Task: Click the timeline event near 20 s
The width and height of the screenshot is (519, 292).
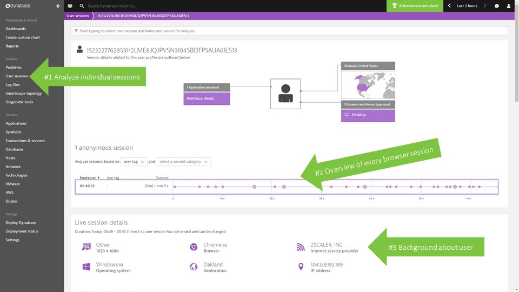Action: pos(275,187)
